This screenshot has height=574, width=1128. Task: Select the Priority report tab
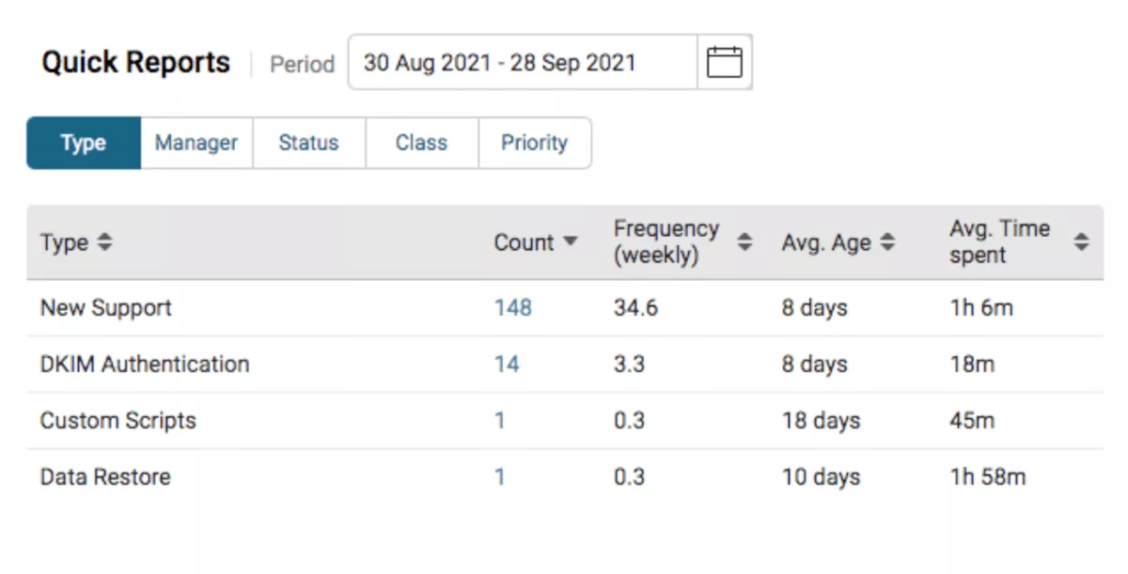[x=535, y=143]
